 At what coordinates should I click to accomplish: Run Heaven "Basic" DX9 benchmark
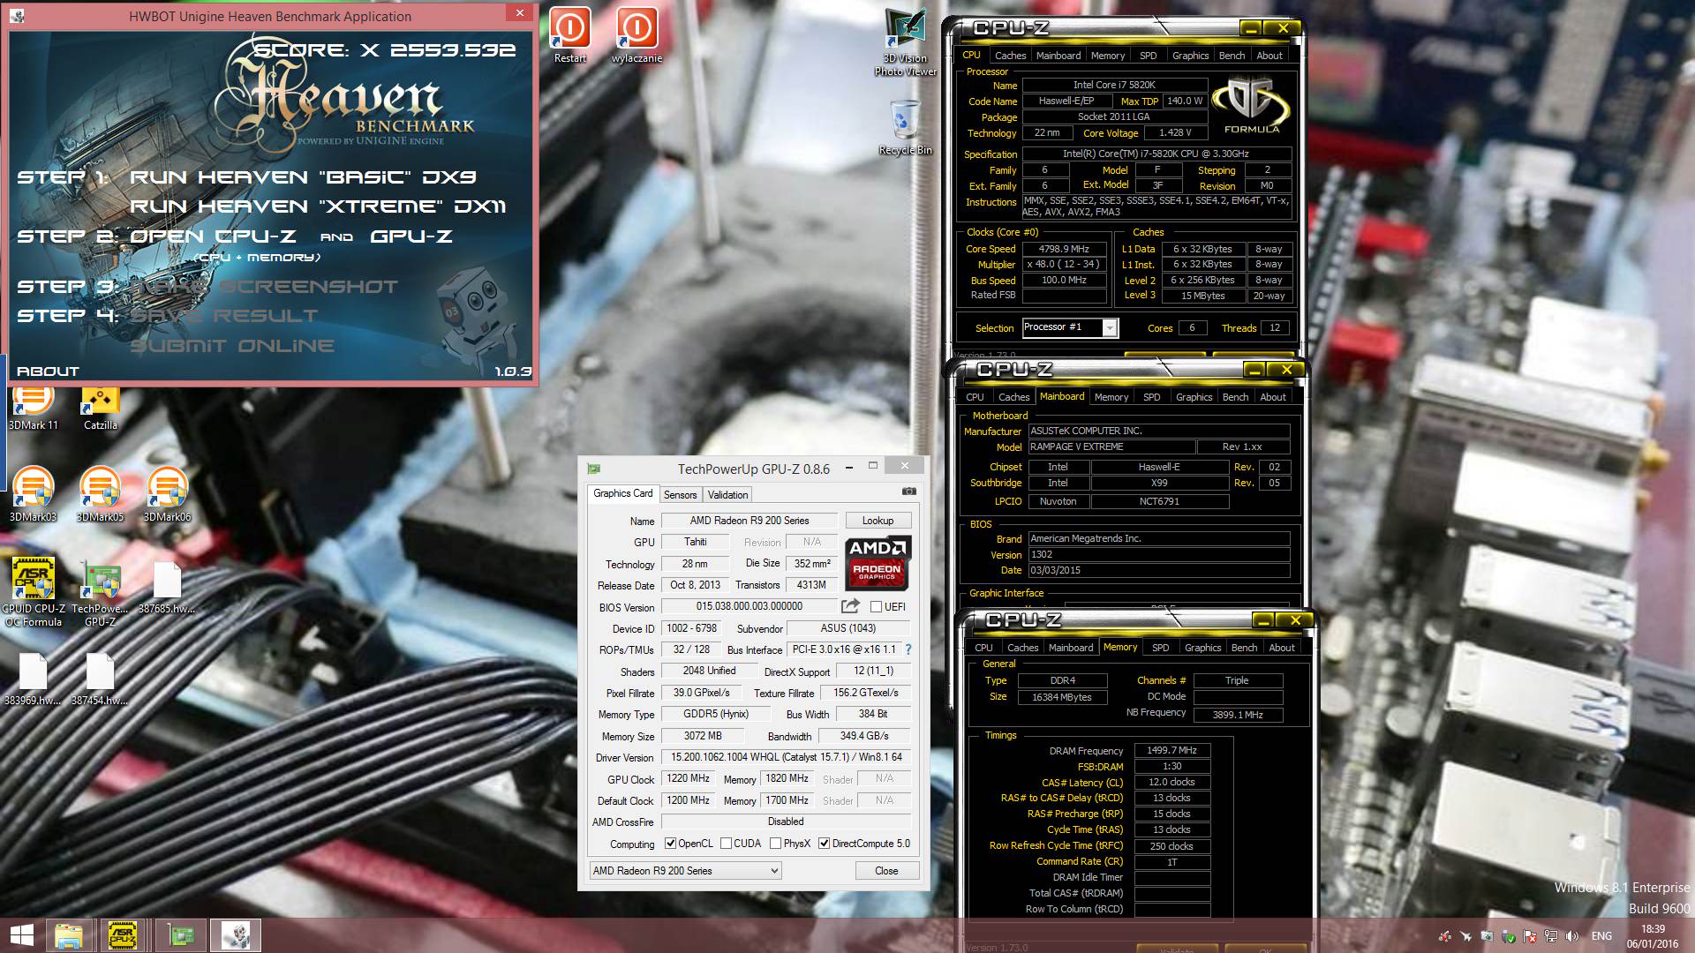coord(303,177)
